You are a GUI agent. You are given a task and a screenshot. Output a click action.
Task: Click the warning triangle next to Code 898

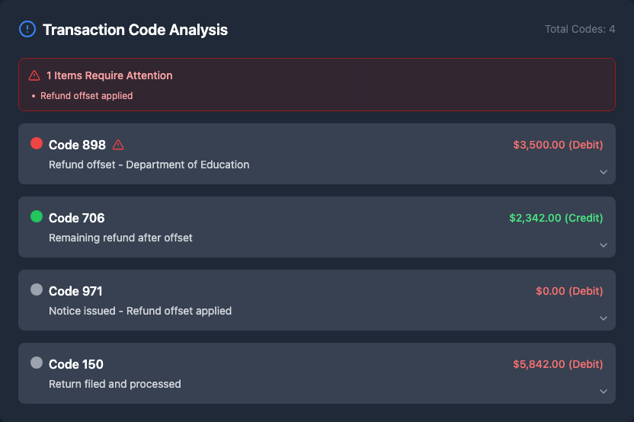(x=118, y=145)
